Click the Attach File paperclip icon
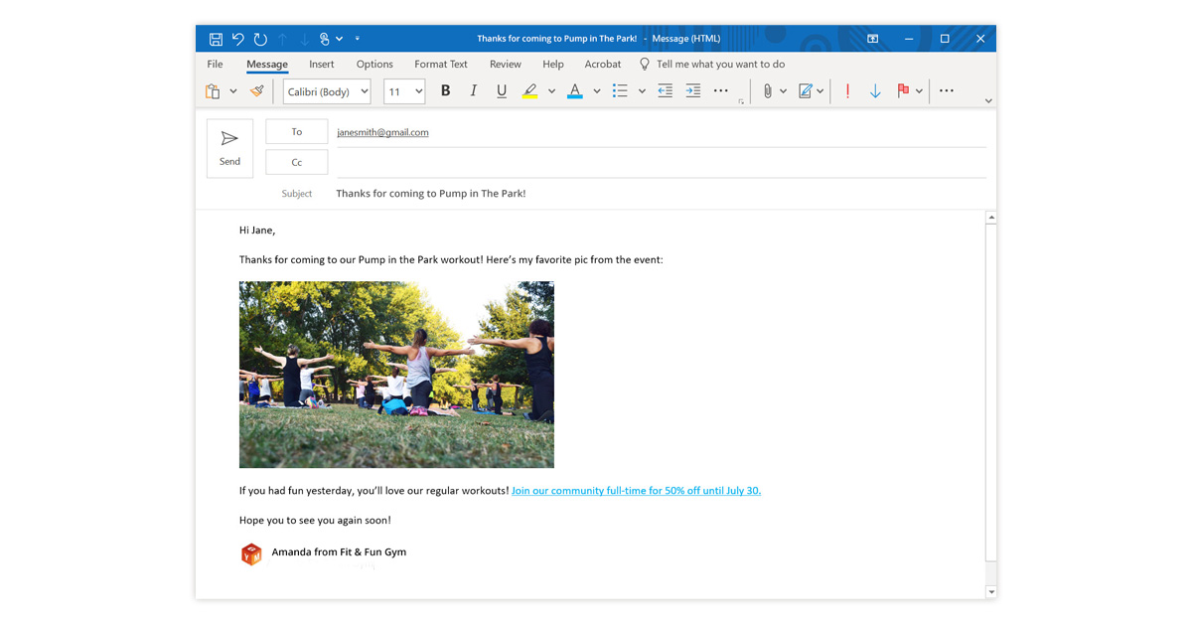Screen dimensions: 1192x624 click(x=767, y=91)
